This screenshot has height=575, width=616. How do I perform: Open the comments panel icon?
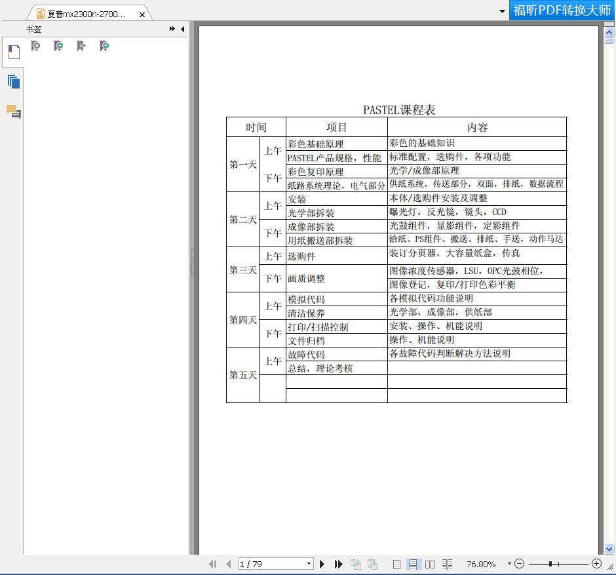[x=14, y=111]
